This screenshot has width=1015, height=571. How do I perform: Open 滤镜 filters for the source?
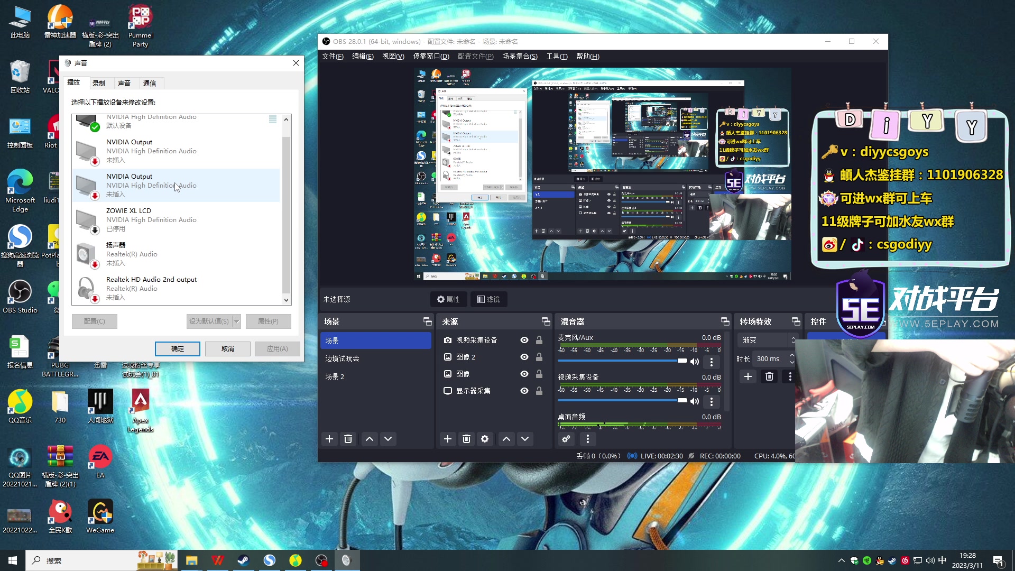pyautogui.click(x=488, y=299)
